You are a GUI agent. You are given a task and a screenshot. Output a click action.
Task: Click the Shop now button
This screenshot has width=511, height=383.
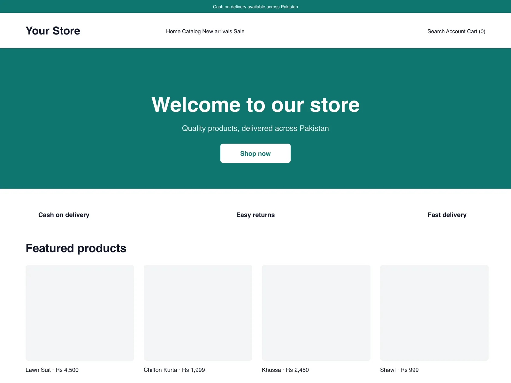(x=256, y=153)
